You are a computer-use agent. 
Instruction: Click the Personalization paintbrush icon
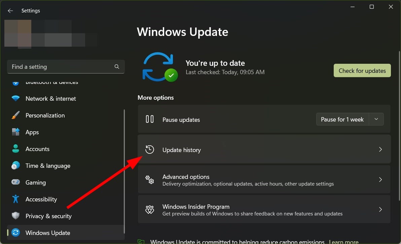coord(15,115)
